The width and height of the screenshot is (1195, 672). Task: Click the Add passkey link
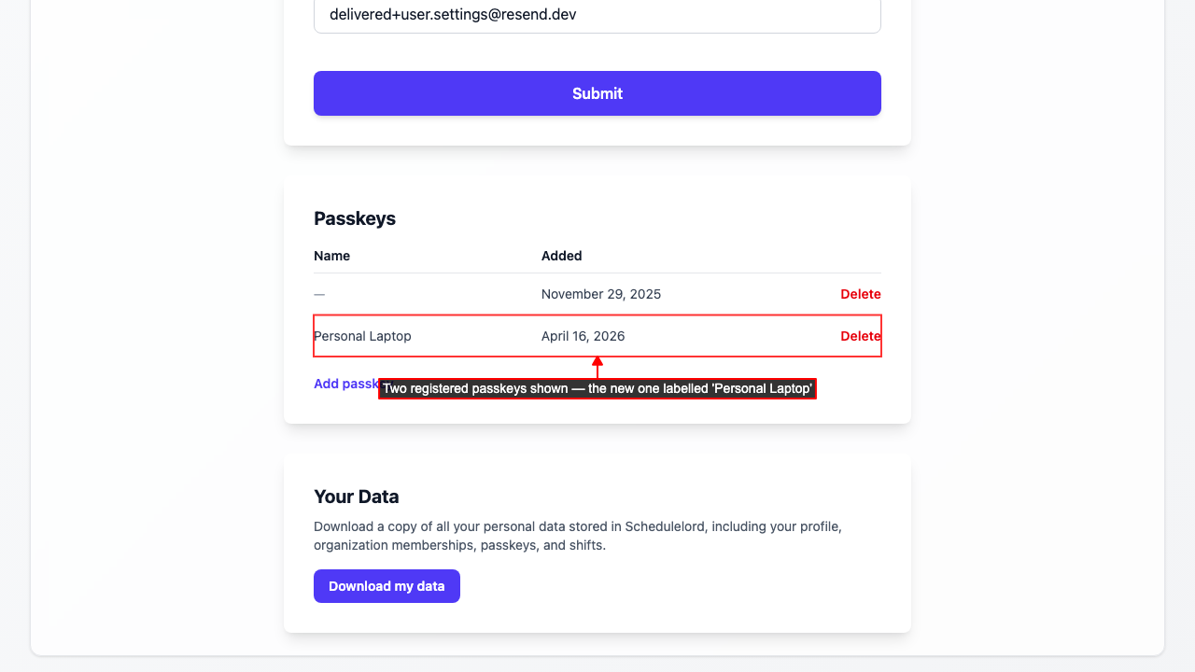pyautogui.click(x=345, y=384)
